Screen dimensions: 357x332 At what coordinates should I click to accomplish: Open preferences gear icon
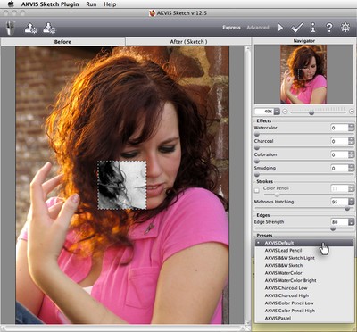(345, 28)
